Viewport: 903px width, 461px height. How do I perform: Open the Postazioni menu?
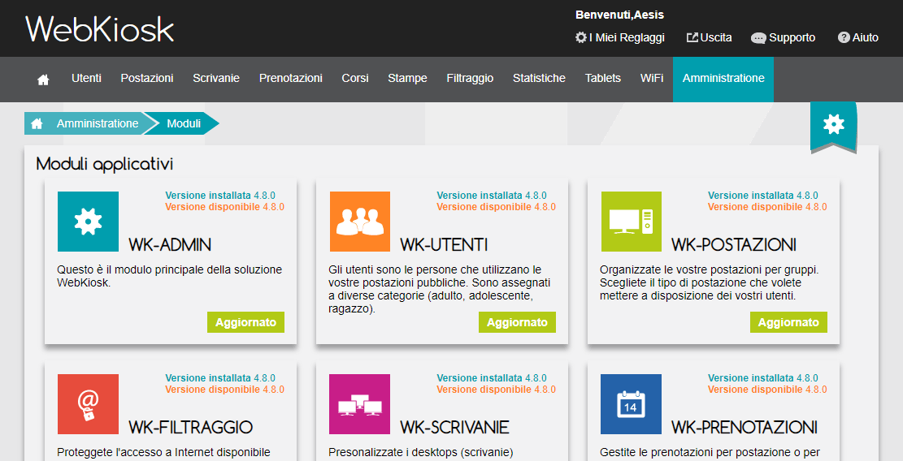tap(147, 78)
